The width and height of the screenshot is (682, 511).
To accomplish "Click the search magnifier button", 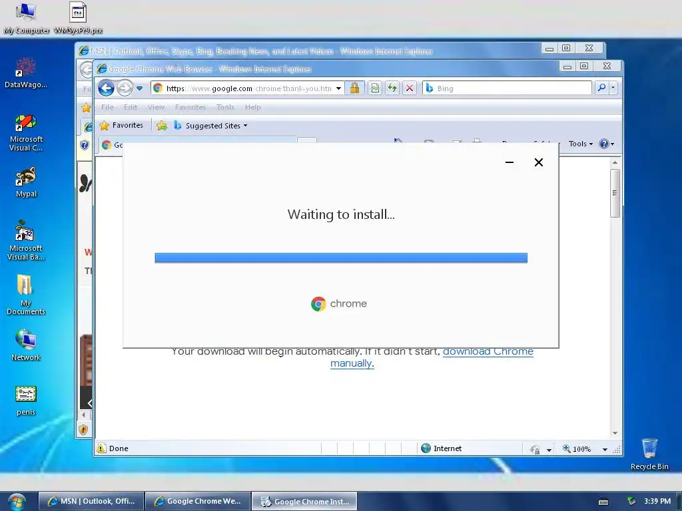I will click(601, 88).
